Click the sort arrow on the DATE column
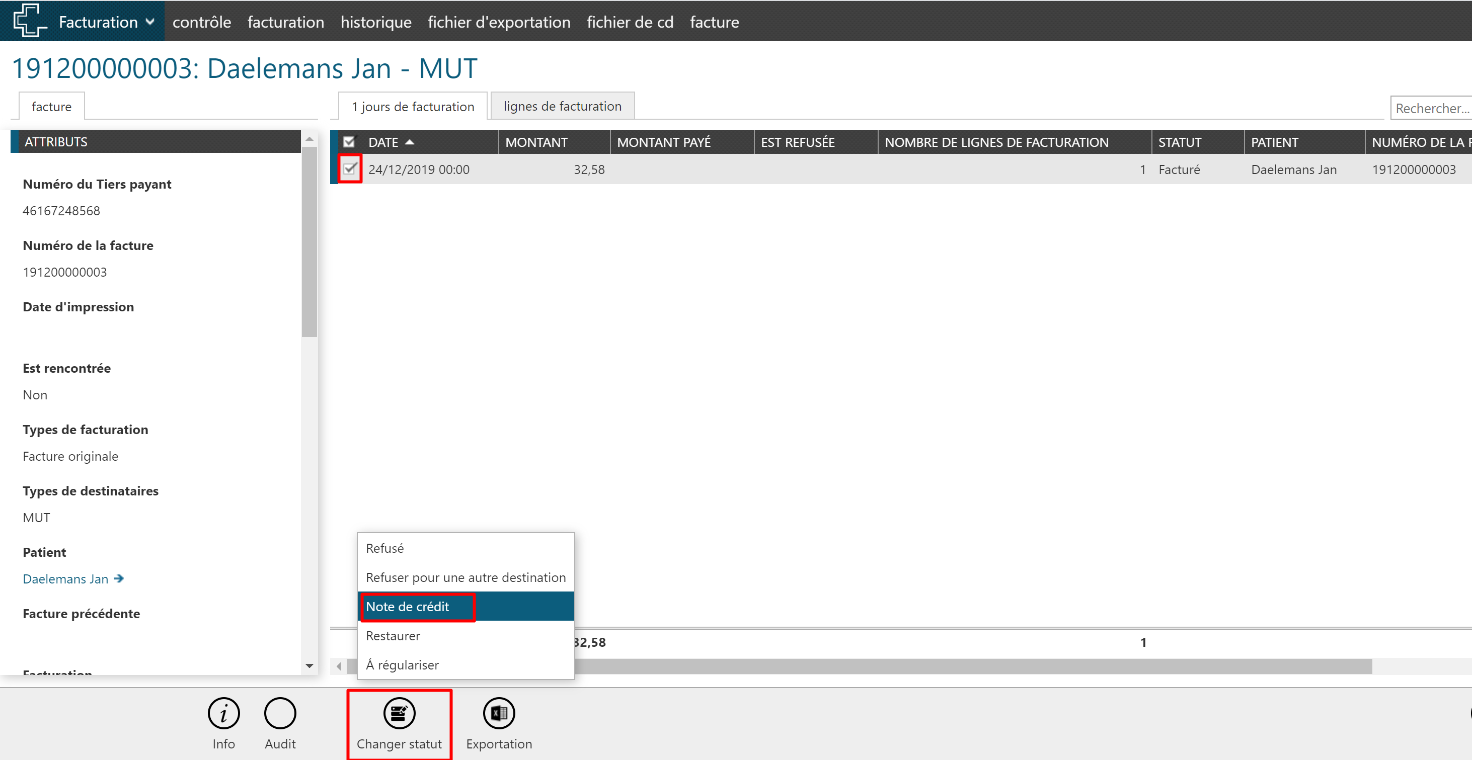This screenshot has height=760, width=1472. 410,142
